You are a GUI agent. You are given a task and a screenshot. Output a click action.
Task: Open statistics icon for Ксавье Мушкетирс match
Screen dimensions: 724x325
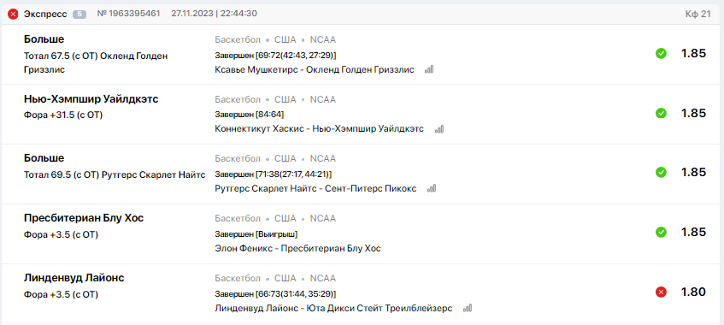(429, 70)
